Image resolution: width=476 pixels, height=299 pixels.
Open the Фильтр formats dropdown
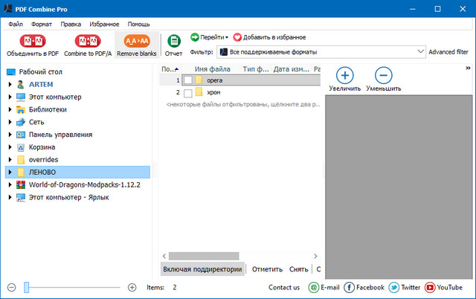[x=421, y=52]
